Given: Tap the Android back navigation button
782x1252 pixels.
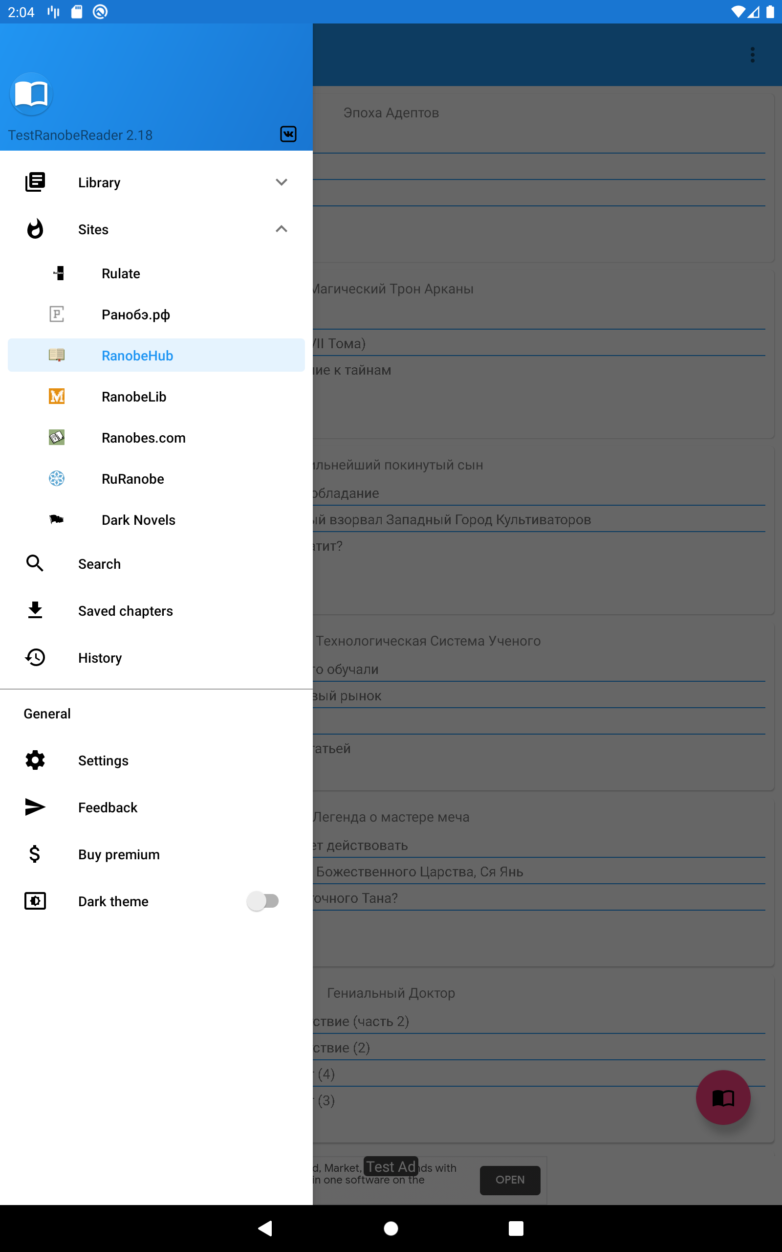Looking at the screenshot, I should (x=265, y=1228).
